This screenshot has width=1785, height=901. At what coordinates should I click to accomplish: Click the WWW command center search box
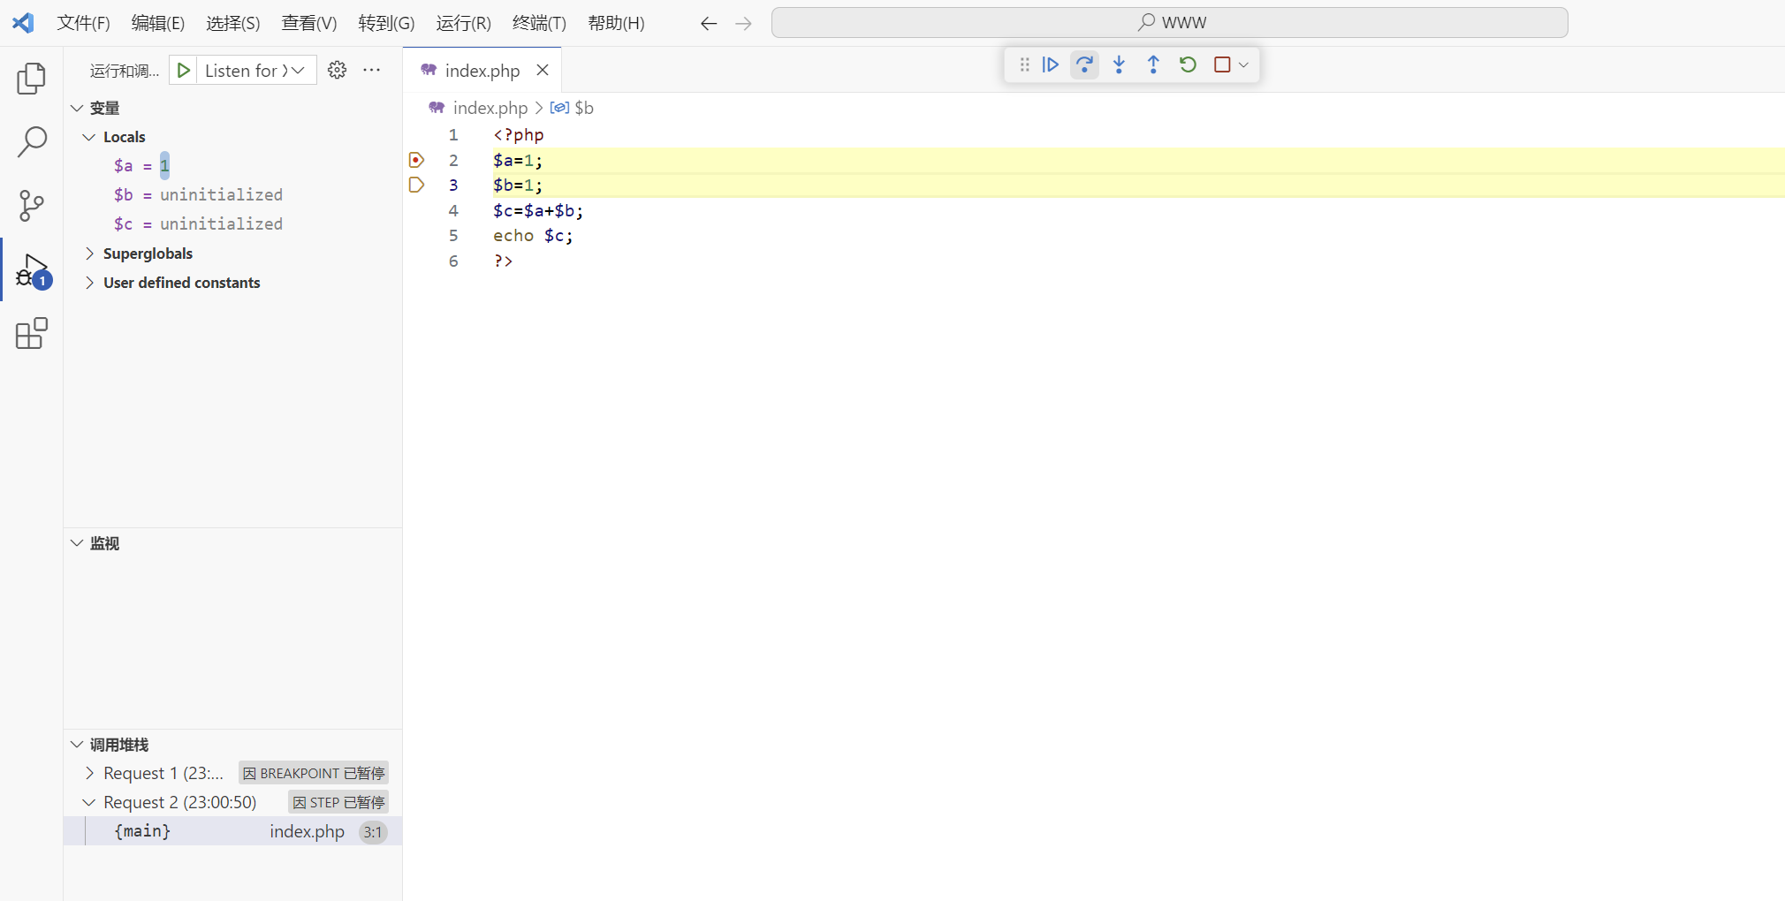[x=1169, y=23]
